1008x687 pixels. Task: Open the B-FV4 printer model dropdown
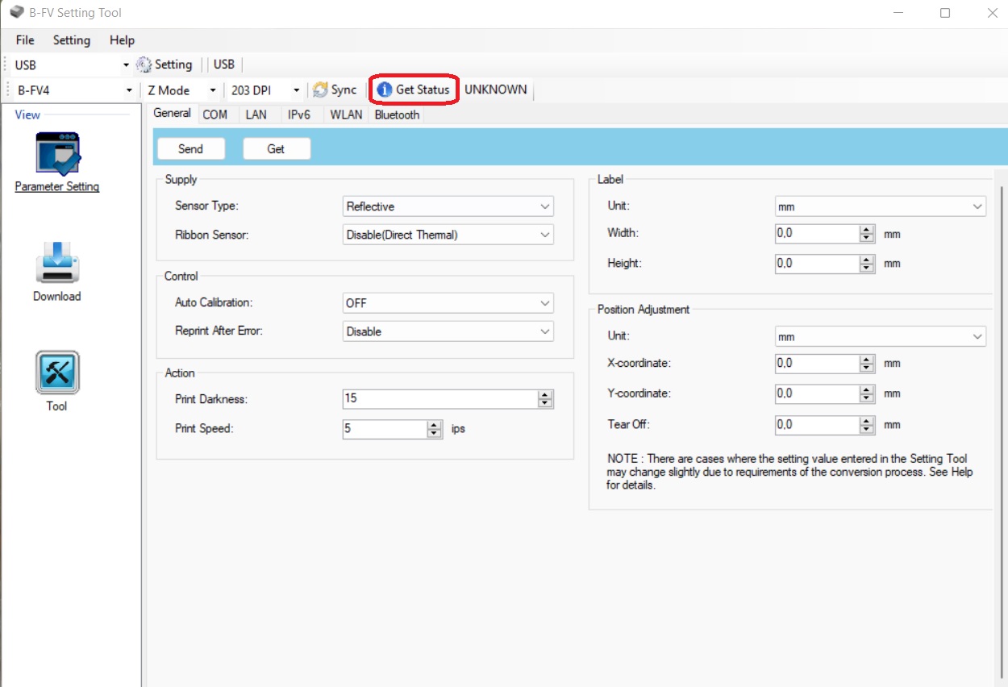pos(74,90)
